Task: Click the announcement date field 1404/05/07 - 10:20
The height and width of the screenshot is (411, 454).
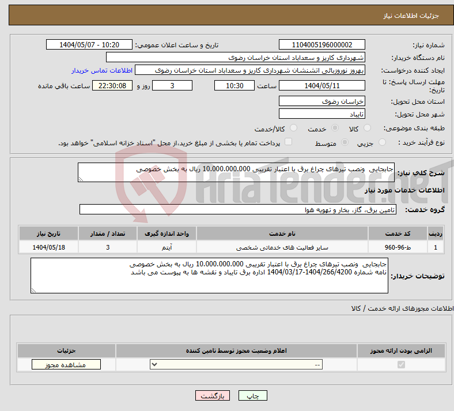Action: pos(89,44)
